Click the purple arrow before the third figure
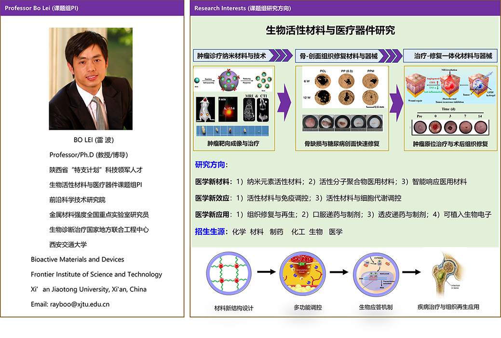This screenshot has width=501, height=338. click(396, 101)
